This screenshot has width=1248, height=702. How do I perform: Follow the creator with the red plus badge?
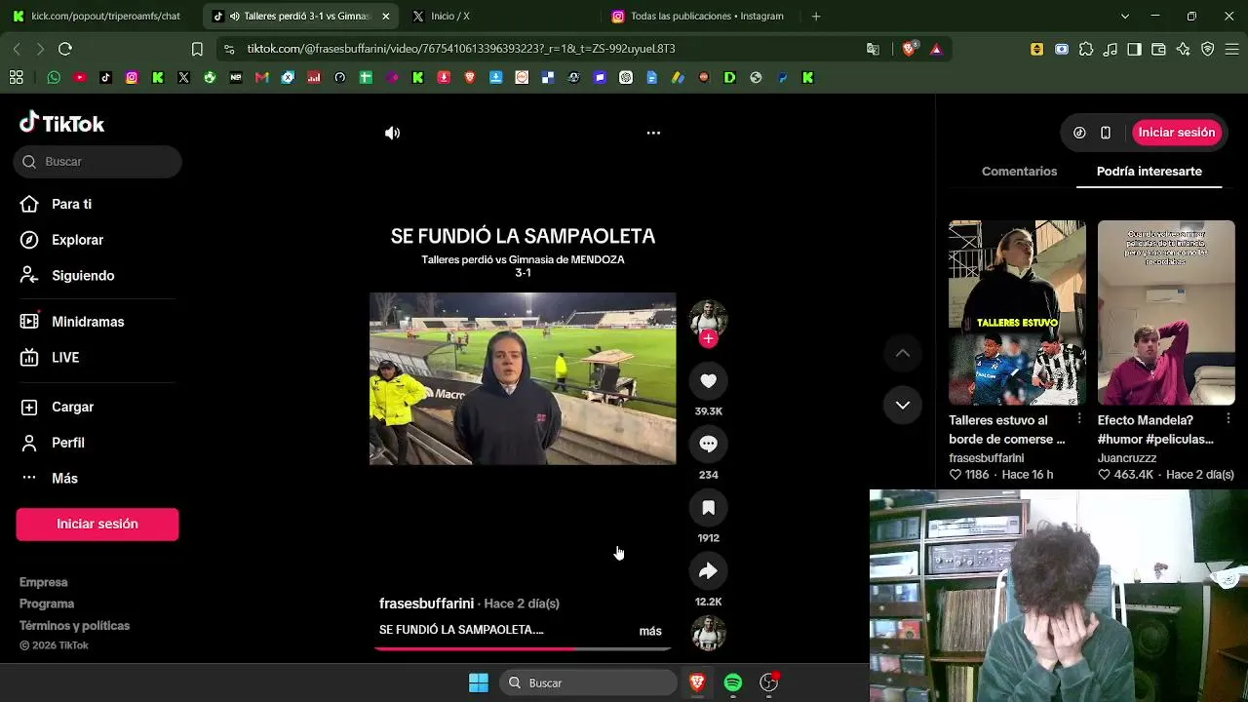pyautogui.click(x=708, y=338)
